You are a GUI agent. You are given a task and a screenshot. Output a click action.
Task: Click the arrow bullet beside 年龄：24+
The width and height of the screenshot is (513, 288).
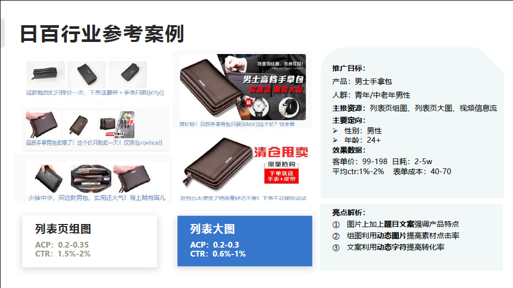336,140
